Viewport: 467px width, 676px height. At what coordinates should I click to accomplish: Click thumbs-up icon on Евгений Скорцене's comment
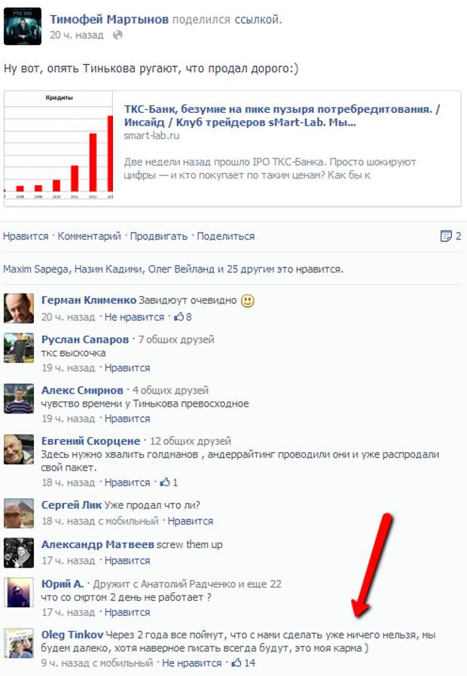pyautogui.click(x=165, y=483)
